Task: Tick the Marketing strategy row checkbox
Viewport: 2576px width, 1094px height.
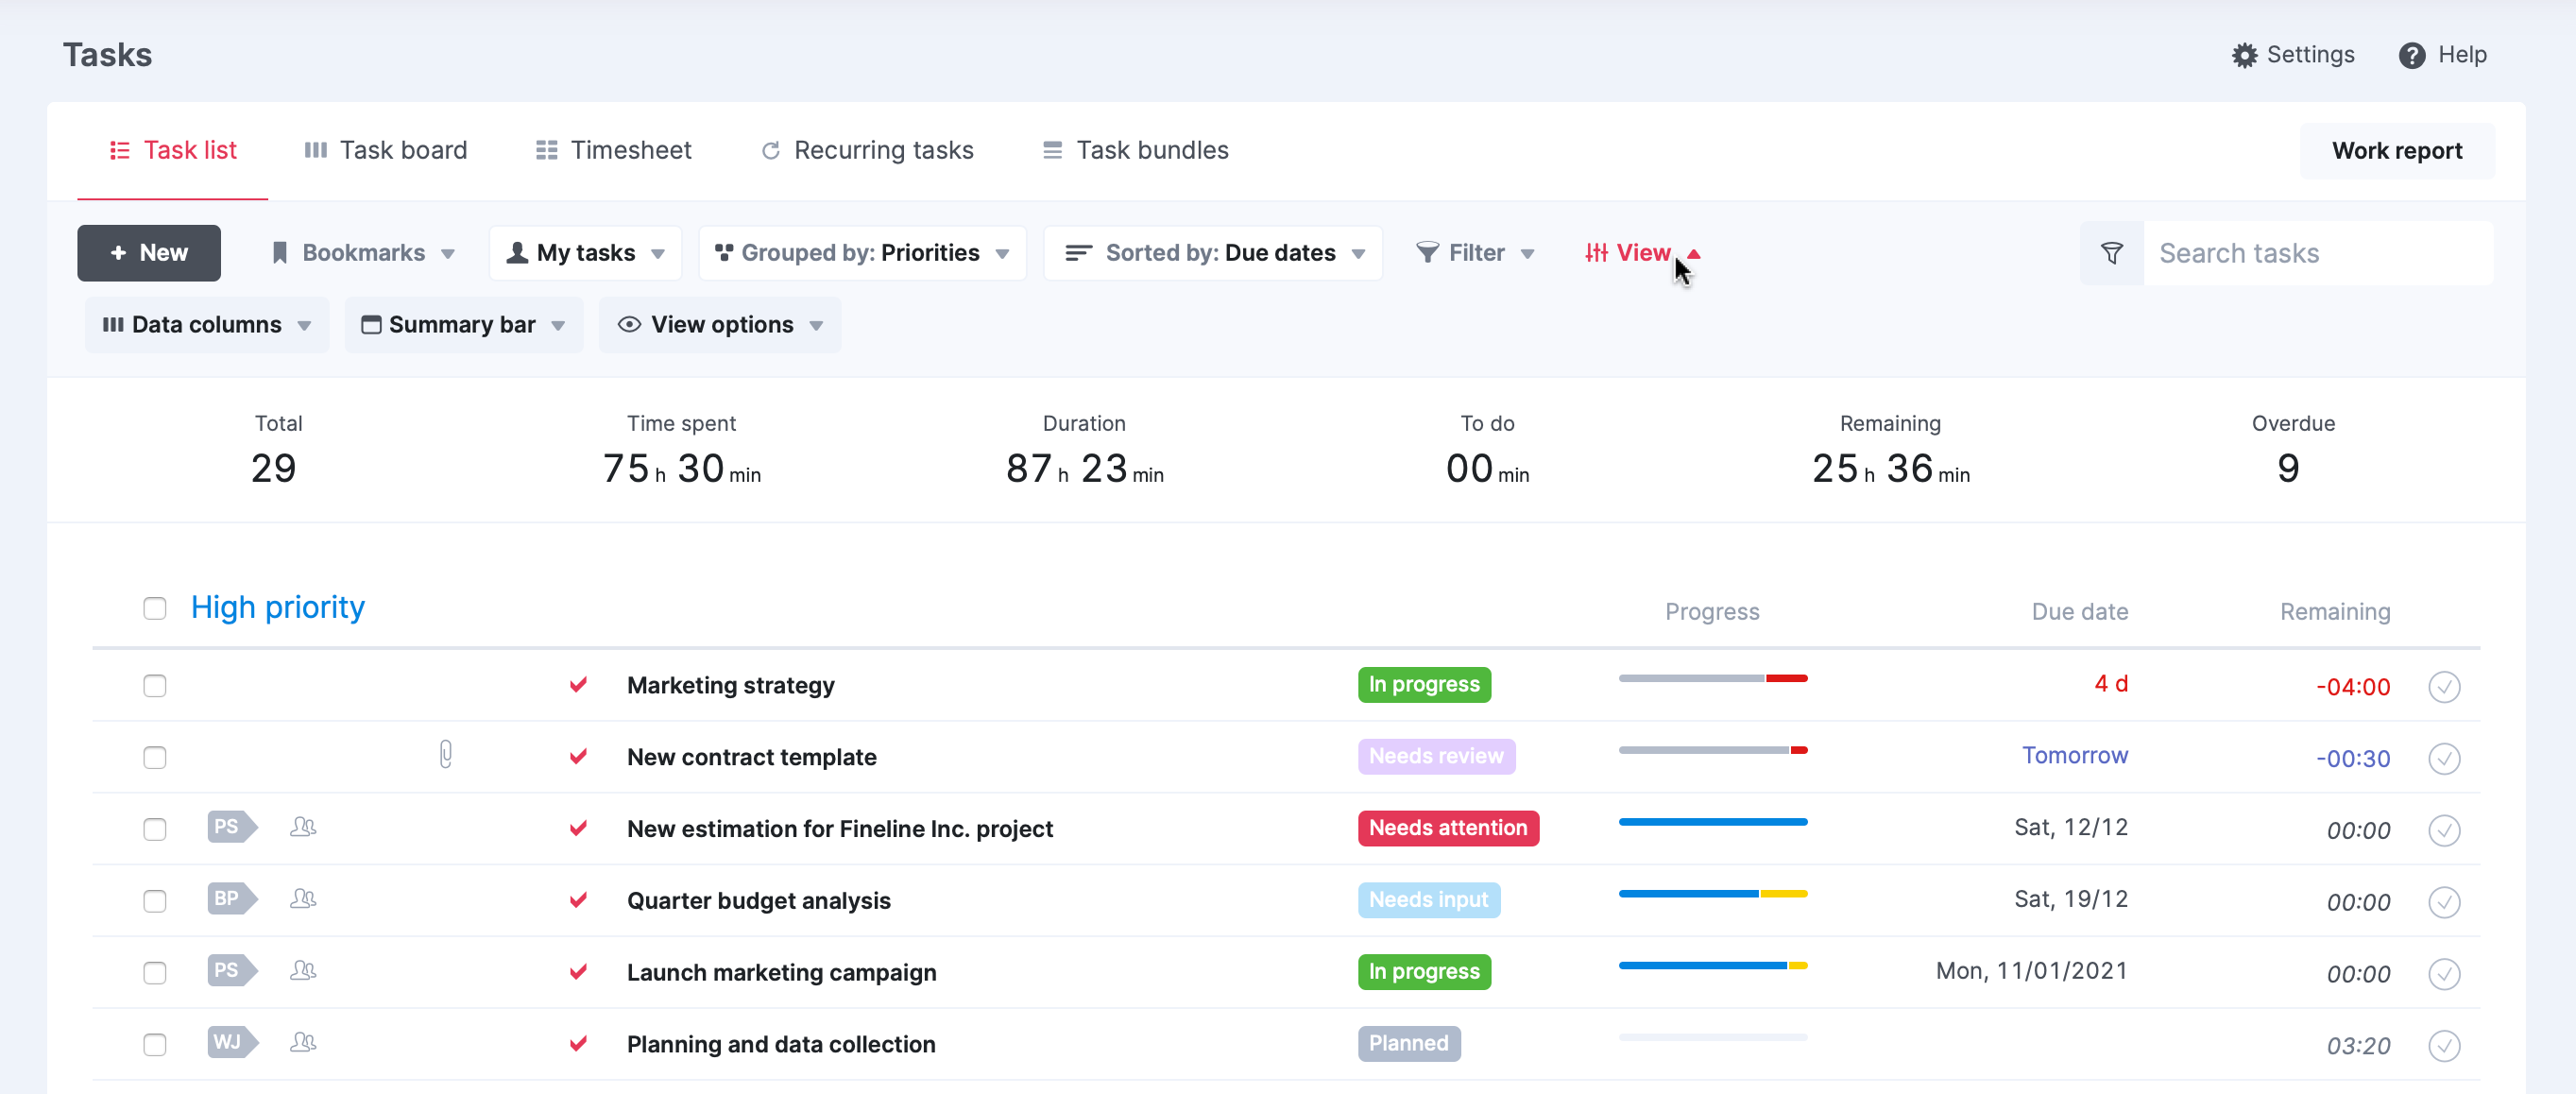Action: pos(155,686)
